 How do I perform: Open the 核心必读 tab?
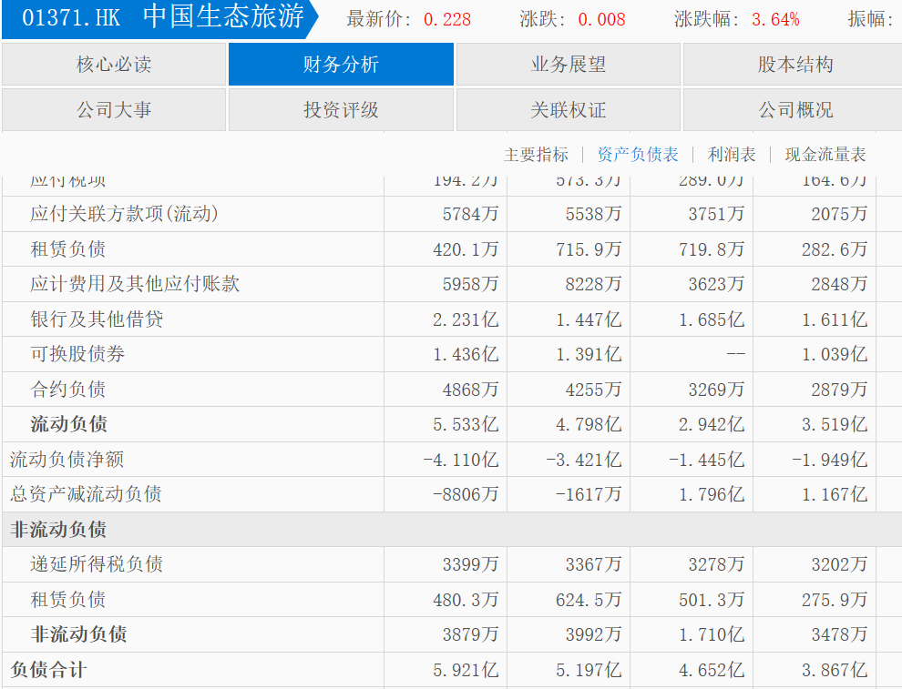pyautogui.click(x=114, y=65)
